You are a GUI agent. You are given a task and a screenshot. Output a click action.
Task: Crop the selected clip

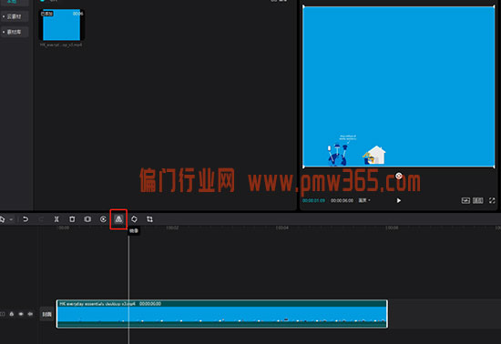click(149, 219)
